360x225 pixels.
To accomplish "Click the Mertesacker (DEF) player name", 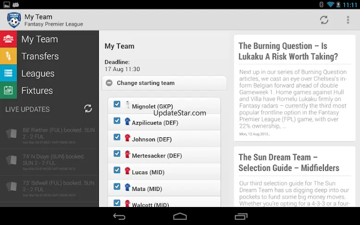I will click(x=157, y=156).
